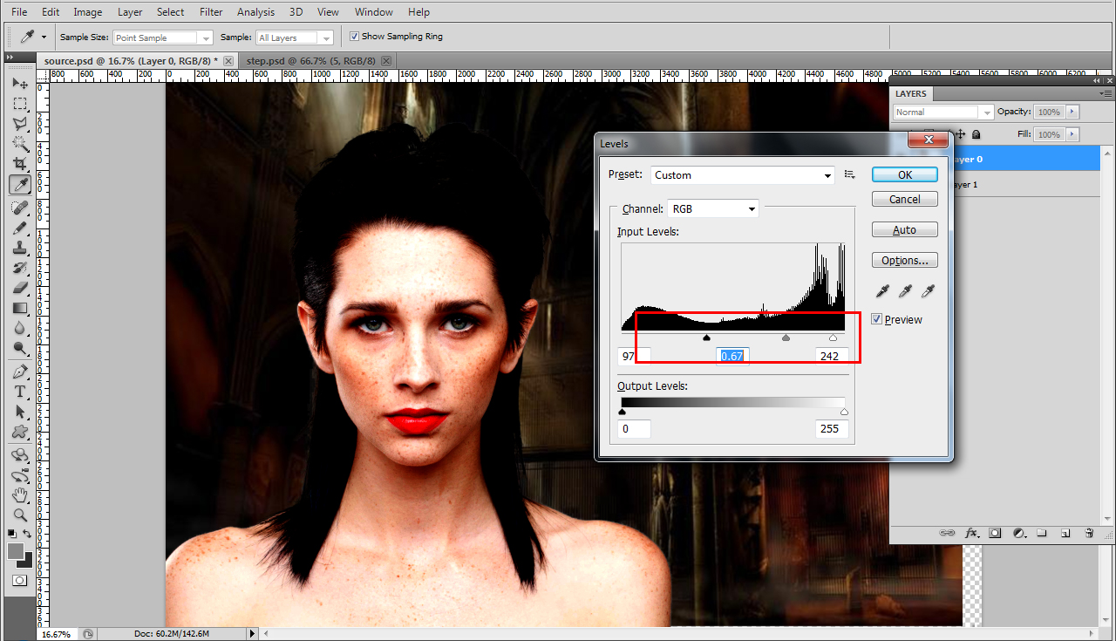The width and height of the screenshot is (1116, 641).
Task: Reset to default foreground and background colors
Action: (12, 533)
